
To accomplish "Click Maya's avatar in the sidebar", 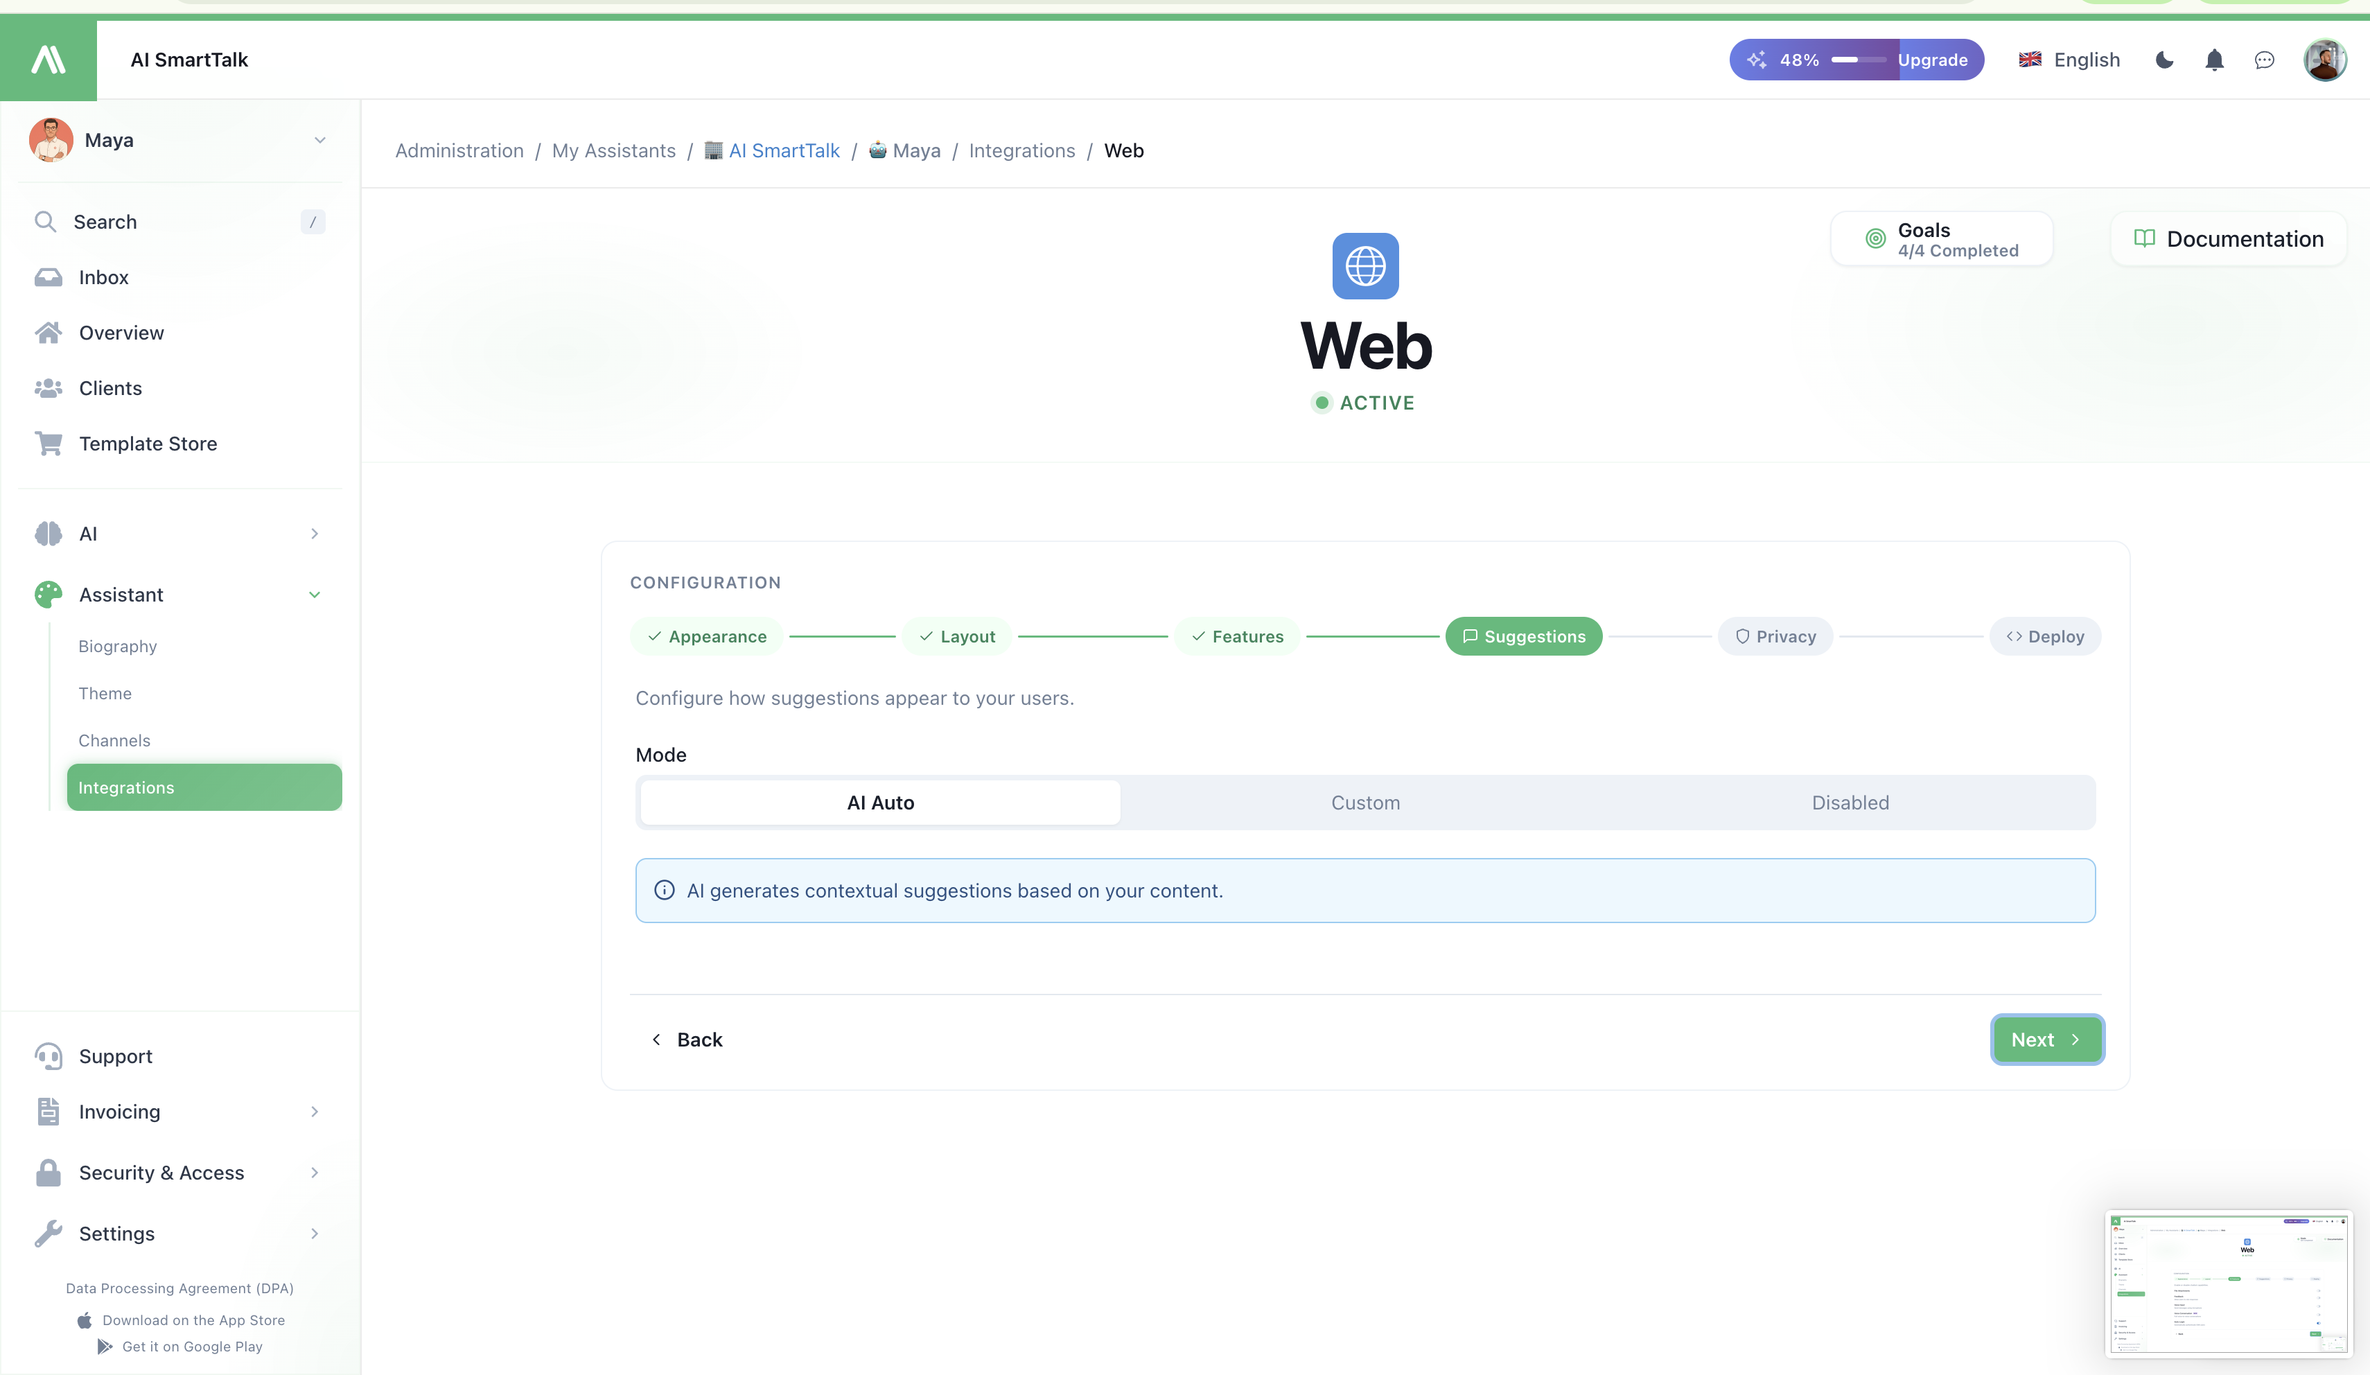I will coord(51,140).
